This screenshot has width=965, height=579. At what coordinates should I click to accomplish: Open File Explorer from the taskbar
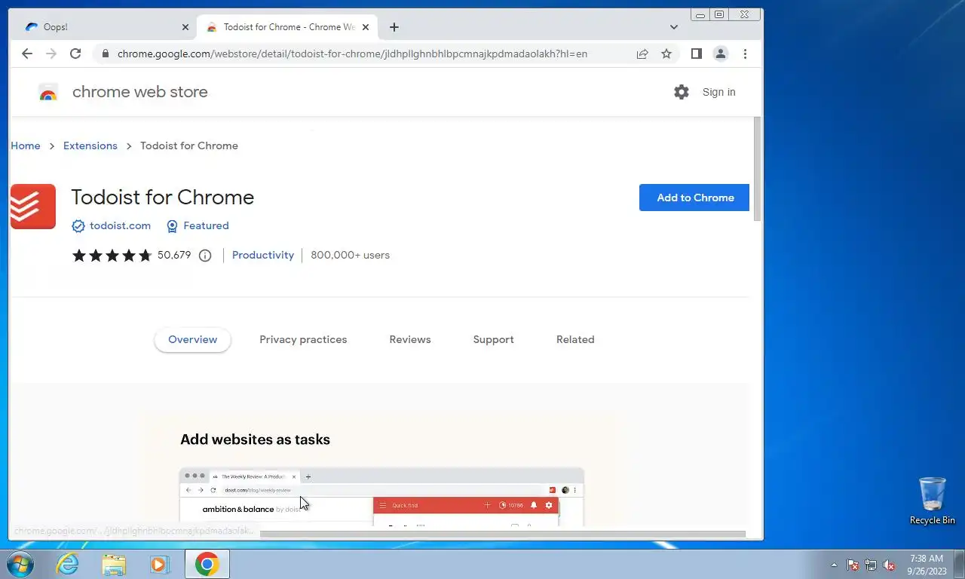click(114, 564)
